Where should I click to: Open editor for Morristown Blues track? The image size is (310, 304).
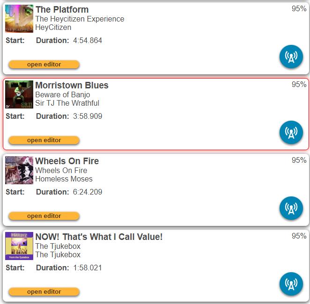coord(44,140)
